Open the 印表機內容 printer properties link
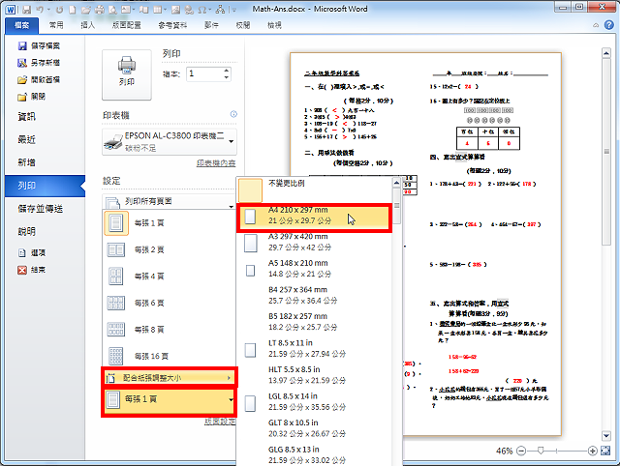 coord(216,163)
